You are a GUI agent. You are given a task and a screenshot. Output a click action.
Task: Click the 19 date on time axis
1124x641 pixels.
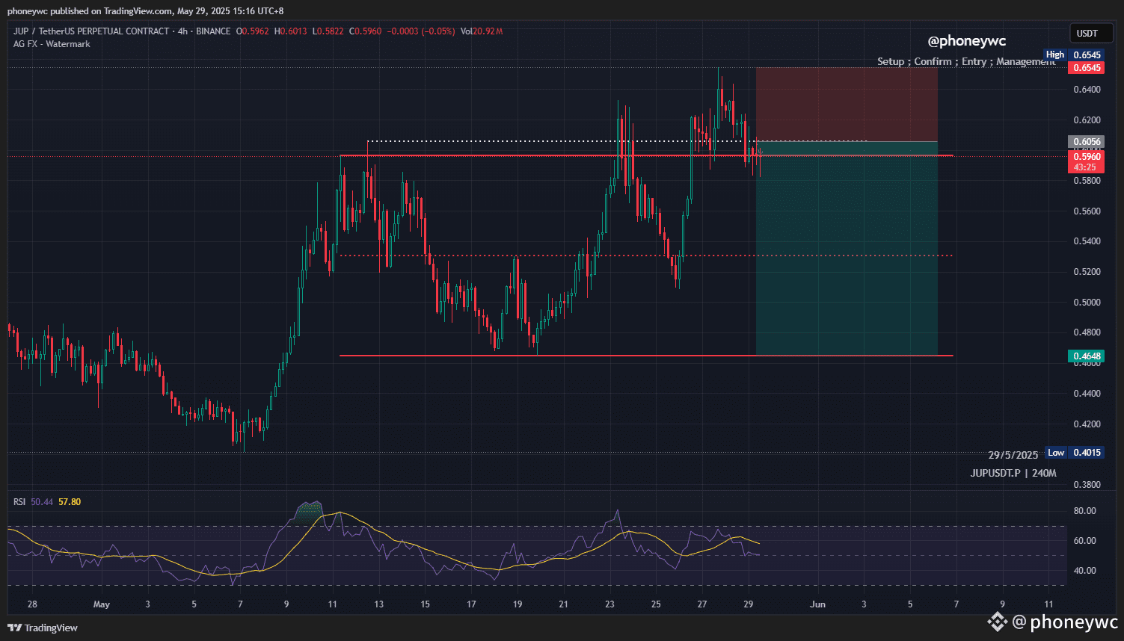(518, 604)
